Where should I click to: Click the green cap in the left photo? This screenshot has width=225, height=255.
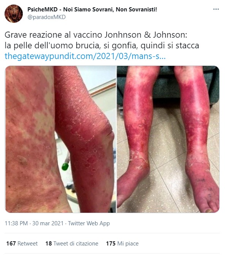[x=65, y=166]
